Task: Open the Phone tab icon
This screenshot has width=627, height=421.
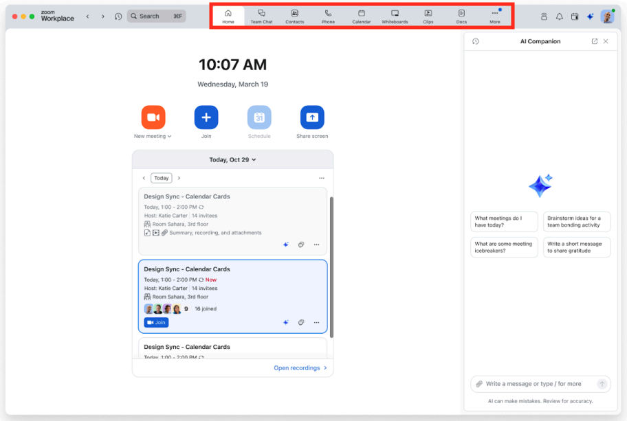Action: pos(328,16)
